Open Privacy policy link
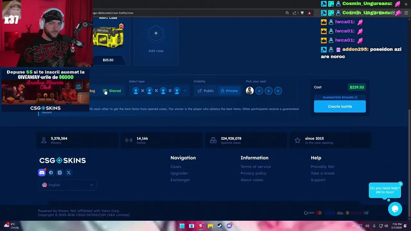Screen dimensions: 411x231 tap(253, 173)
